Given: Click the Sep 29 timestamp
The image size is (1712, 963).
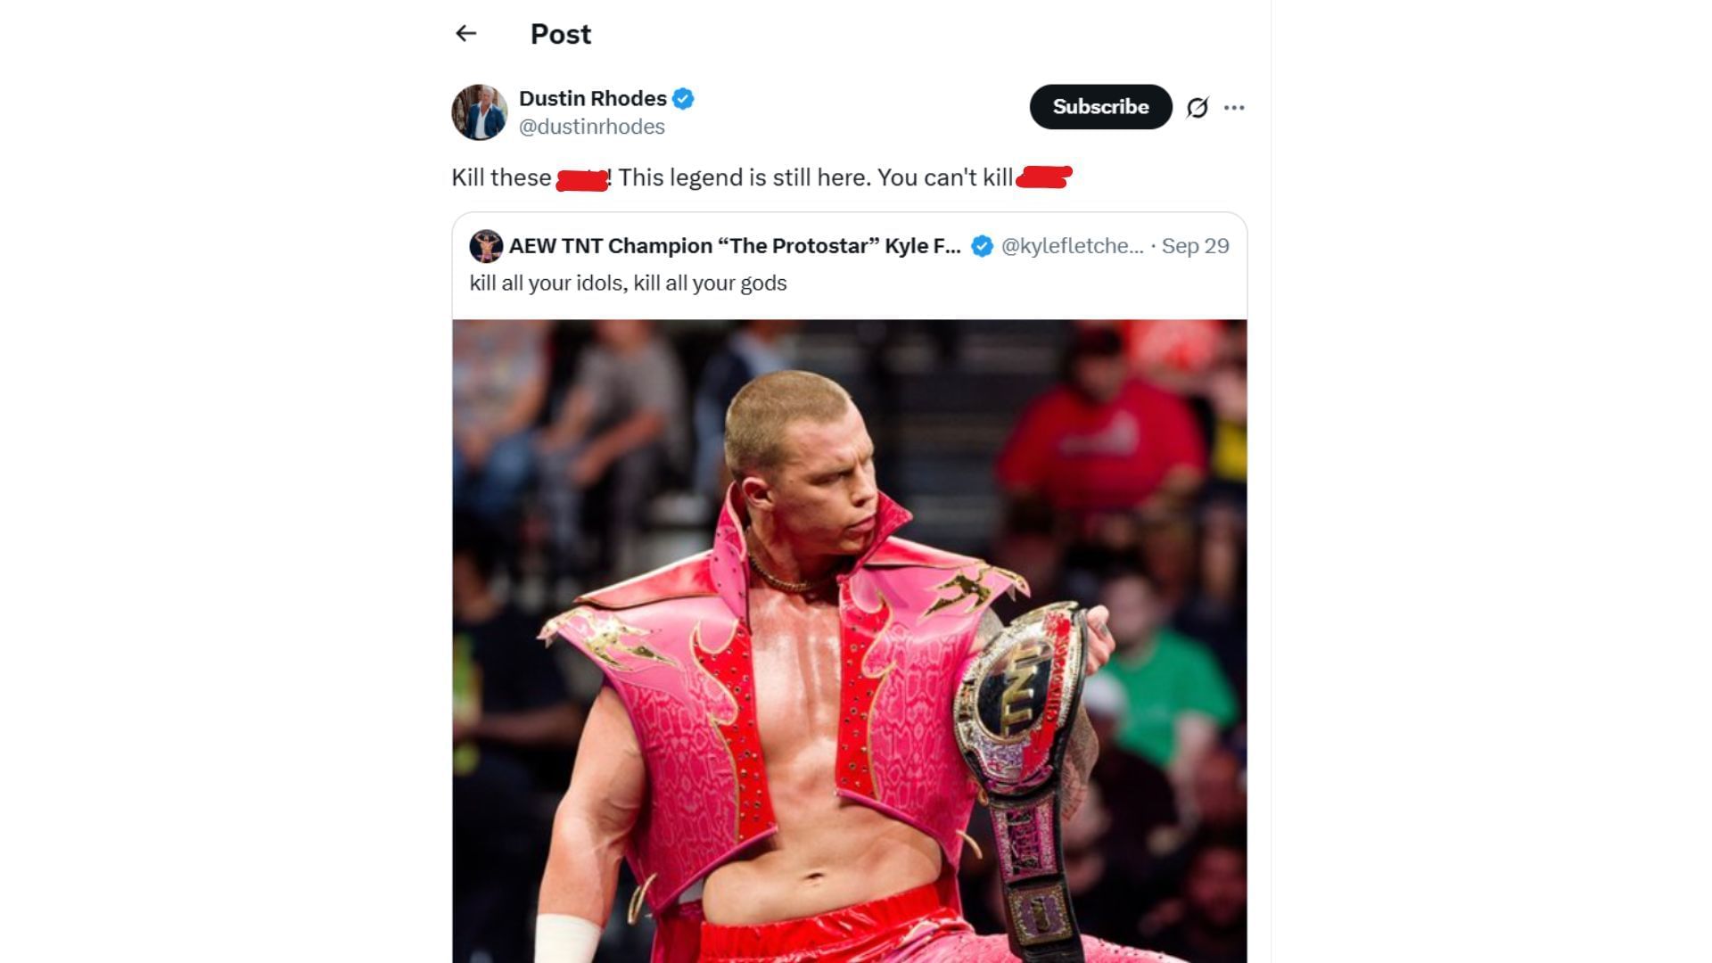Looking at the screenshot, I should click(1195, 246).
